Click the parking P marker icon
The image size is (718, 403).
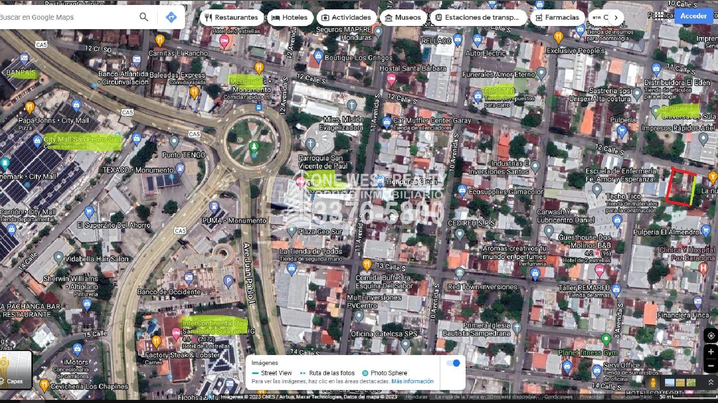[x=228, y=282]
